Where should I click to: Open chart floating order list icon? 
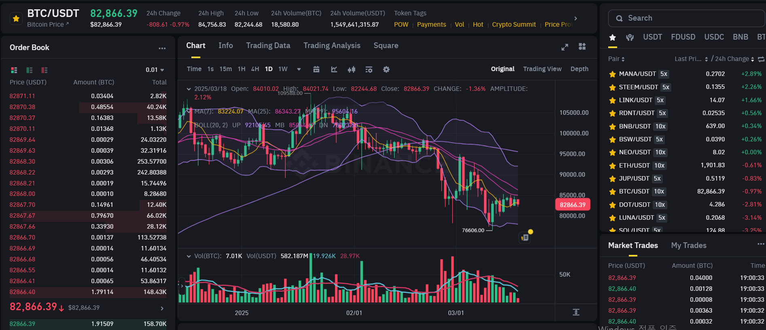click(525, 238)
